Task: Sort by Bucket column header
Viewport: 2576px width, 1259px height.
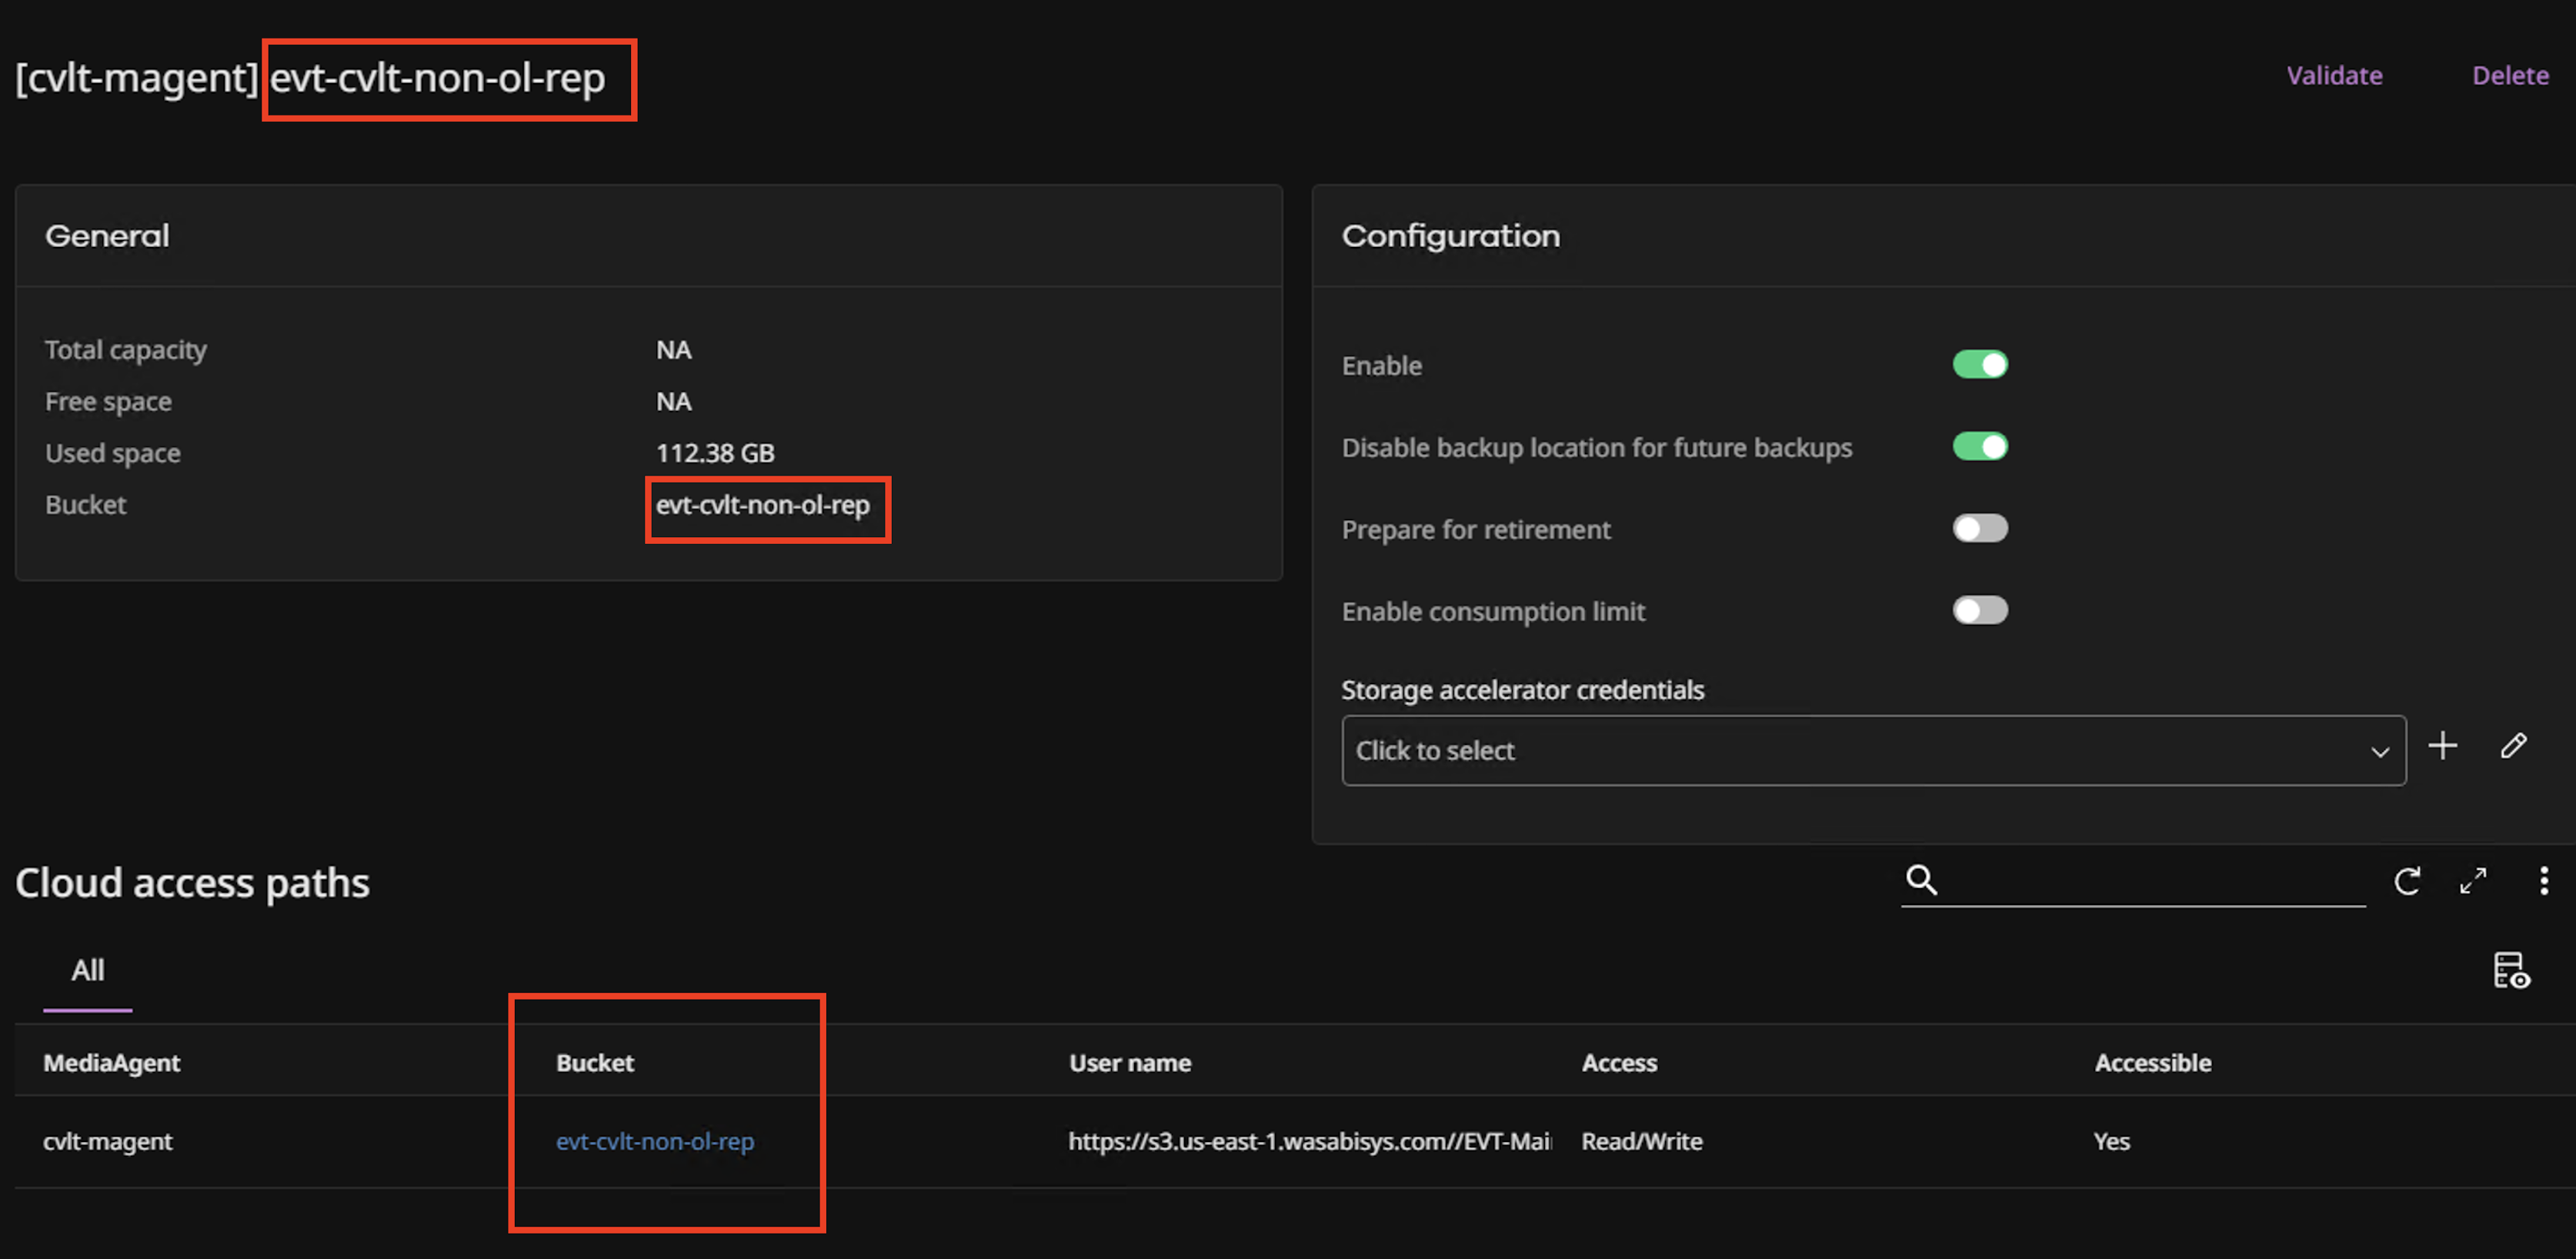Action: coord(595,1063)
